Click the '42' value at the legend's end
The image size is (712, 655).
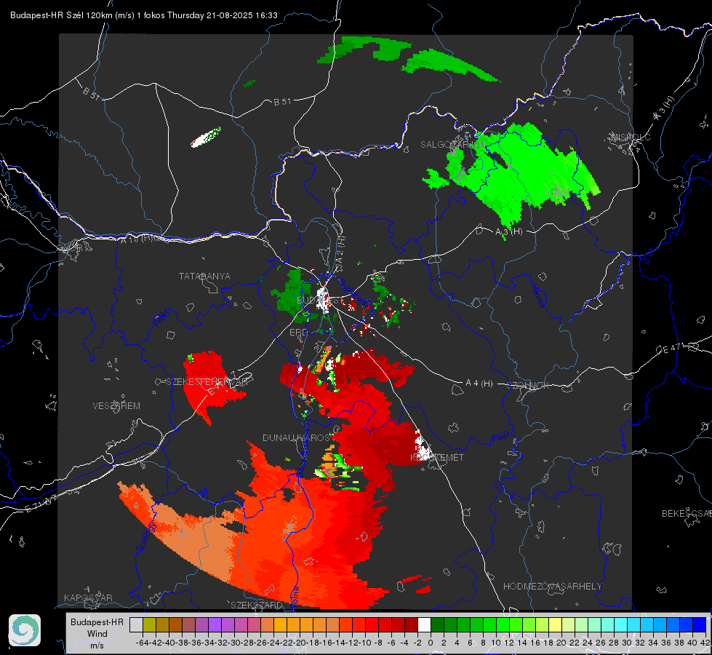[x=705, y=643]
